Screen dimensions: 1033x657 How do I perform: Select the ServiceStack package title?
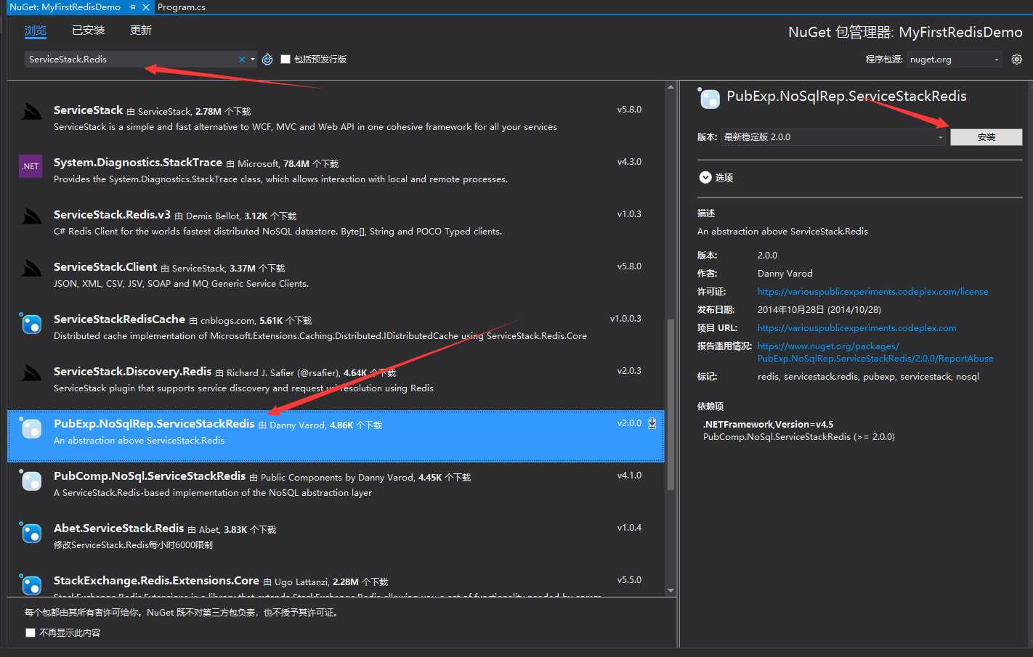pyautogui.click(x=88, y=110)
